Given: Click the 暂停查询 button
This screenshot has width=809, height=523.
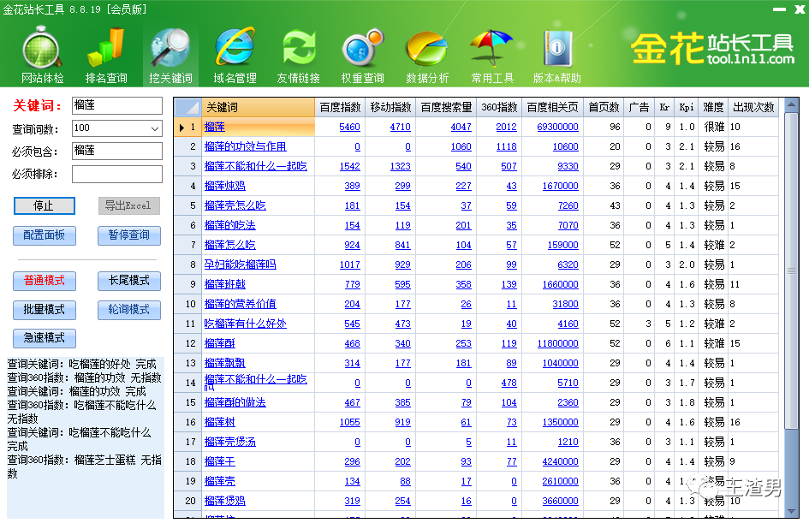Looking at the screenshot, I should 129,235.
